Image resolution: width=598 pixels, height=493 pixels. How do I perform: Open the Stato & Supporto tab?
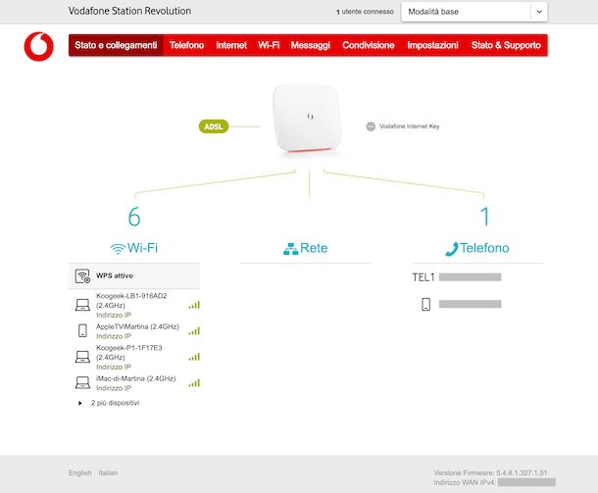click(506, 45)
